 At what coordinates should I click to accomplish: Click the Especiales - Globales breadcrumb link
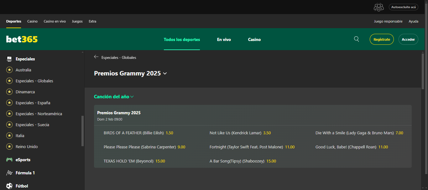119,57
